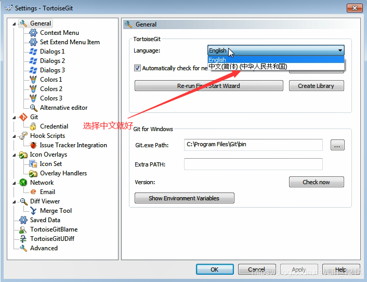Image resolution: width=367 pixels, height=282 pixels.
Task: Select Alternative editor in the tree
Action: (x=63, y=108)
